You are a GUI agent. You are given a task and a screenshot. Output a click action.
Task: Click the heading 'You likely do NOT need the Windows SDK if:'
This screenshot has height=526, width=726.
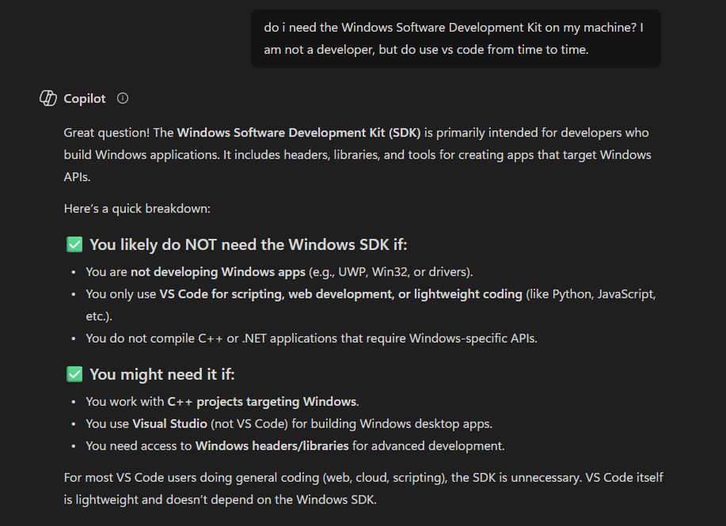pyautogui.click(x=248, y=244)
